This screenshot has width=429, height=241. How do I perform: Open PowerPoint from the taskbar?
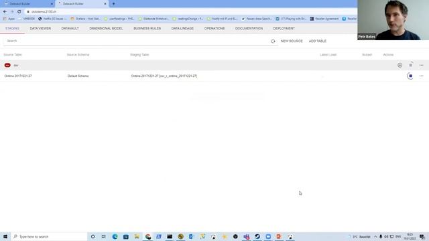(x=279, y=236)
